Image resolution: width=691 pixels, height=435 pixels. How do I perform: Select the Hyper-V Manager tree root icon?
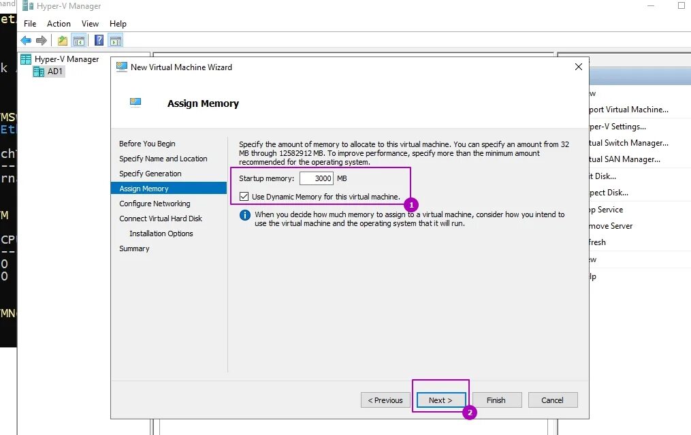tap(26, 59)
